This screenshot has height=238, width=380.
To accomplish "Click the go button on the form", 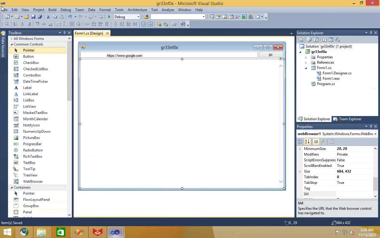I will pyautogui.click(x=270, y=55).
